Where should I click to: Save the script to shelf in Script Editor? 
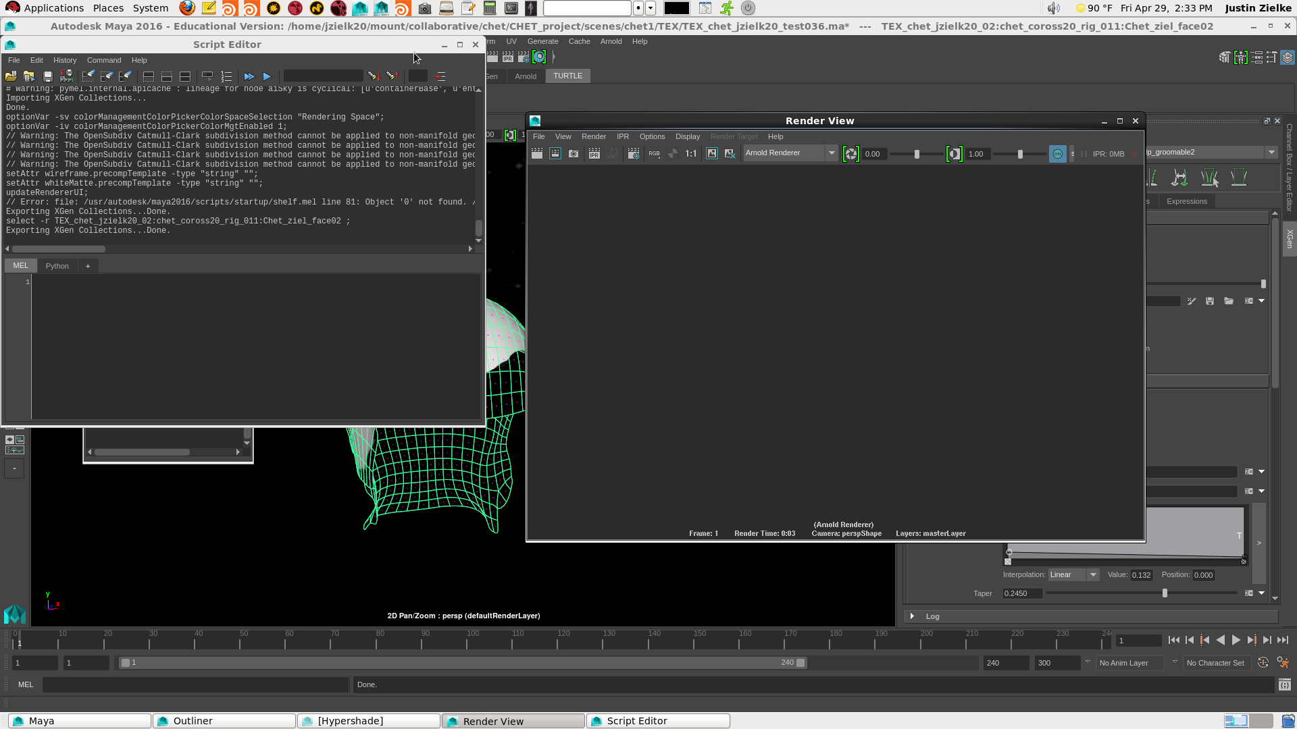pyautogui.click(x=66, y=76)
